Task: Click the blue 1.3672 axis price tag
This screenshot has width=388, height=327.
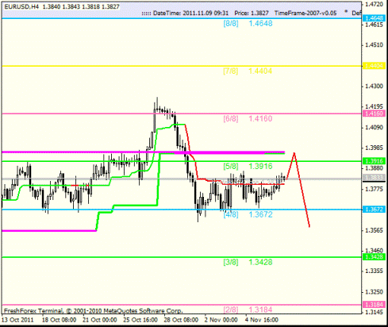Action: [373, 210]
